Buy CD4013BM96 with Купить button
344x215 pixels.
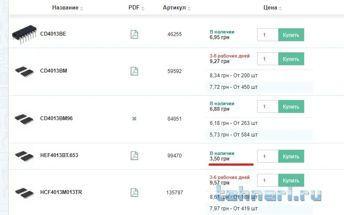pos(291,106)
